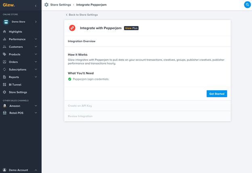The width and height of the screenshot is (252, 173).
Task: Click the 'OTHER SALES CHANNELS' section label
Action: coord(16,100)
